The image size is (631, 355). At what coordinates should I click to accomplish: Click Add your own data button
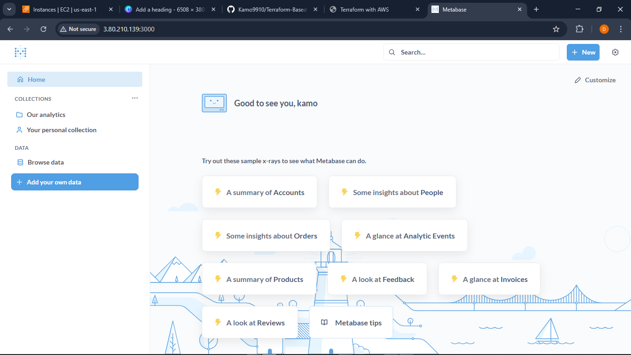tap(75, 182)
